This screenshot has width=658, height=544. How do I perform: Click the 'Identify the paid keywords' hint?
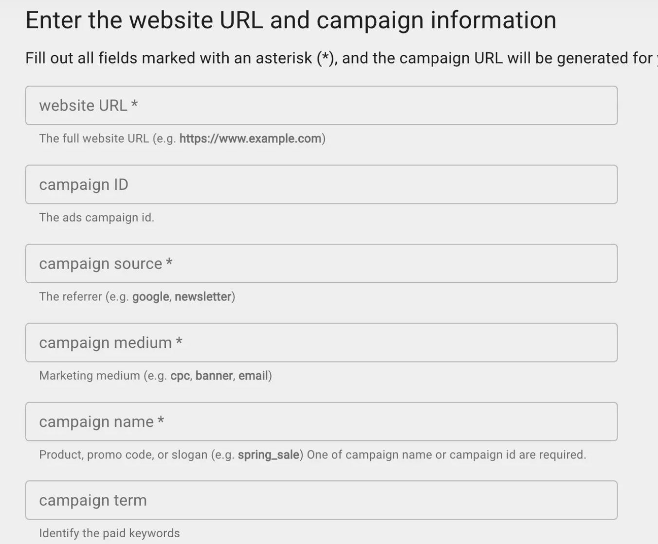[110, 533]
